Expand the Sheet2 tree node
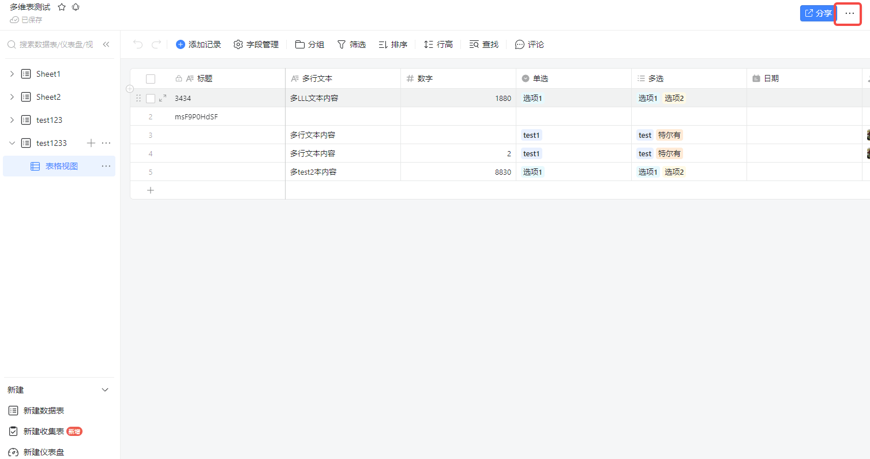 [12, 97]
